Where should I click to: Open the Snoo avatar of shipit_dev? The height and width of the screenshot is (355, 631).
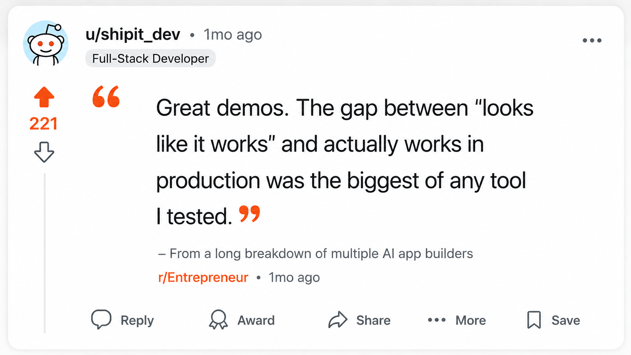[x=46, y=43]
